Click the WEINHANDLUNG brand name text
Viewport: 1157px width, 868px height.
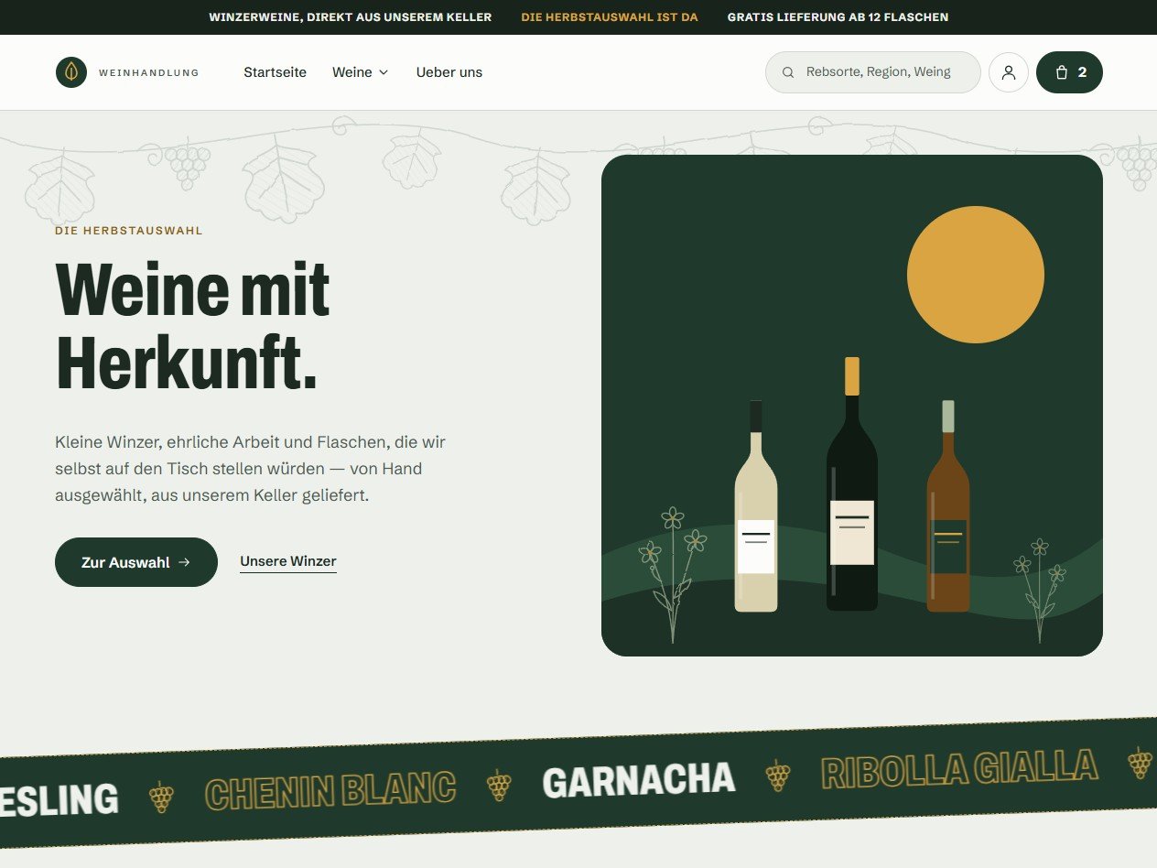click(148, 73)
